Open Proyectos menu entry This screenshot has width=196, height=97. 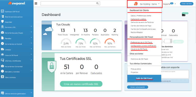click(x=134, y=72)
